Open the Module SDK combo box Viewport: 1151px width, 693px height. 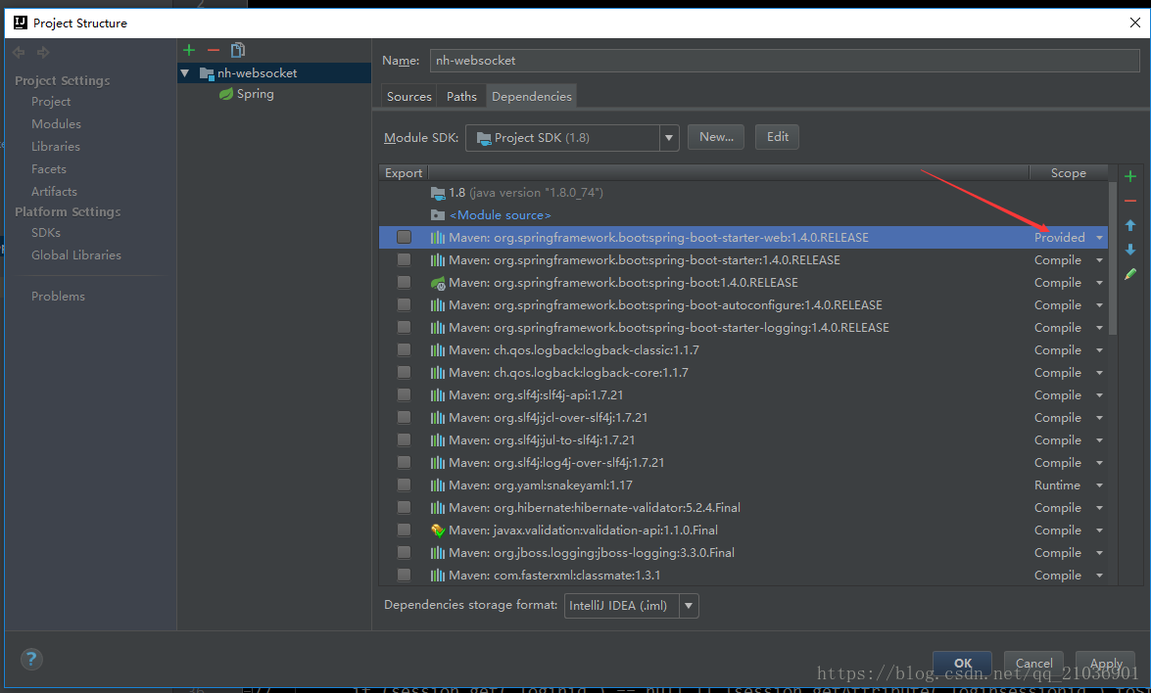tap(572, 138)
